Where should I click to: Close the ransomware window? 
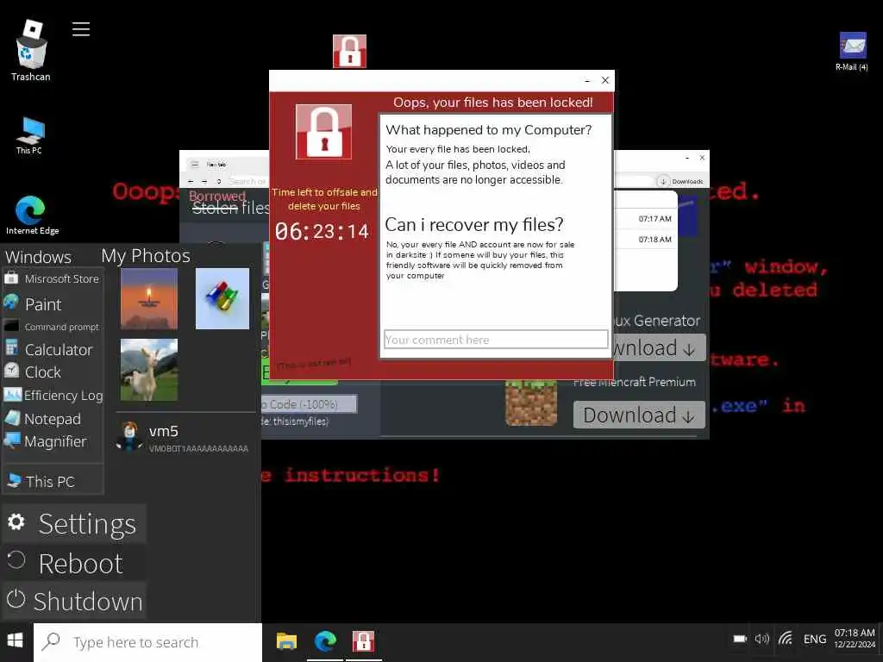click(x=605, y=80)
